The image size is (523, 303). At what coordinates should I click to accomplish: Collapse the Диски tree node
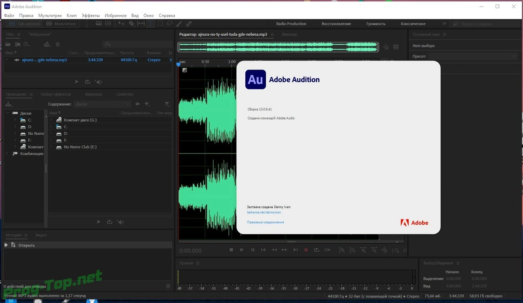(8, 113)
